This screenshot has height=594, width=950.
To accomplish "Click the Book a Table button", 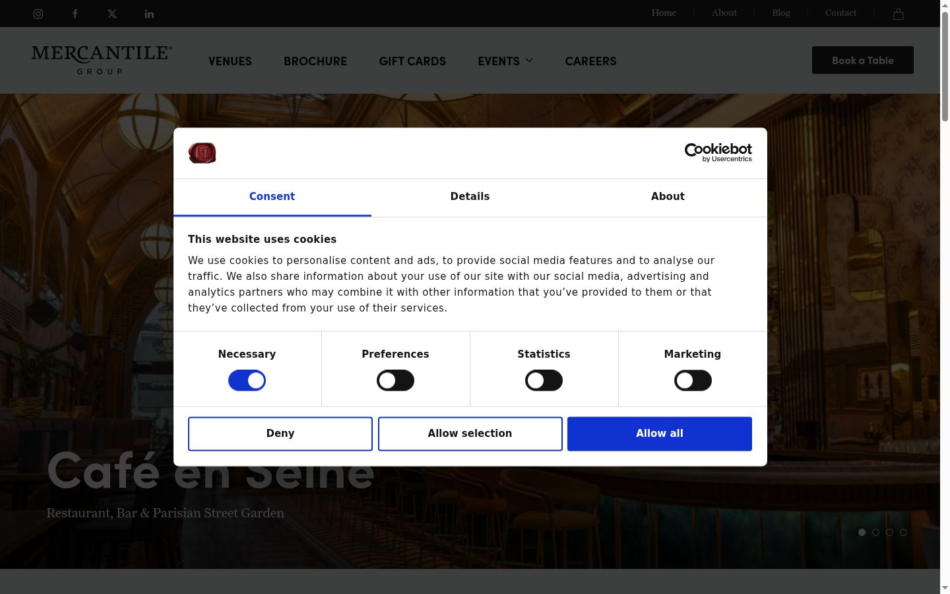I will pos(863,60).
